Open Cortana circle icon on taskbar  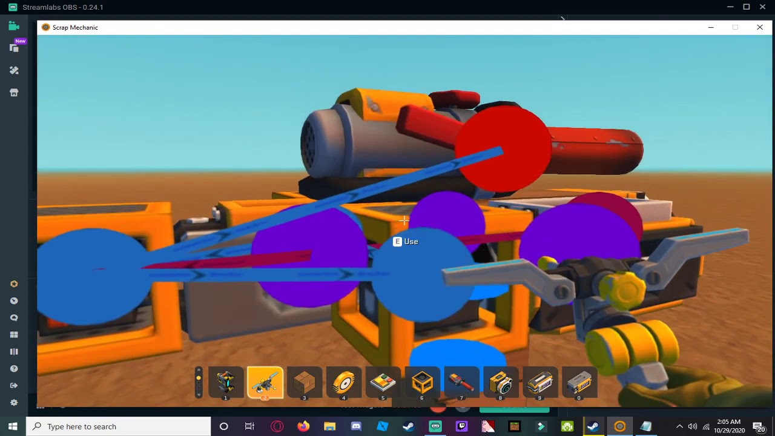point(223,426)
